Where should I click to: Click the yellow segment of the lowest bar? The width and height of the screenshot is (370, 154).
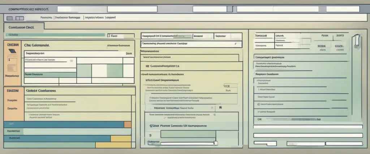pyautogui.click(x=113, y=145)
